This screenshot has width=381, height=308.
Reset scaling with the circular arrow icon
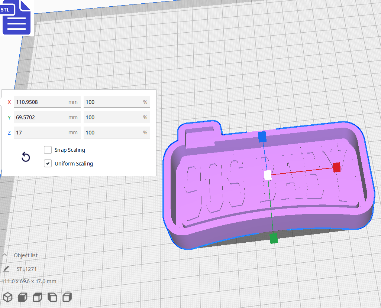[x=25, y=157]
